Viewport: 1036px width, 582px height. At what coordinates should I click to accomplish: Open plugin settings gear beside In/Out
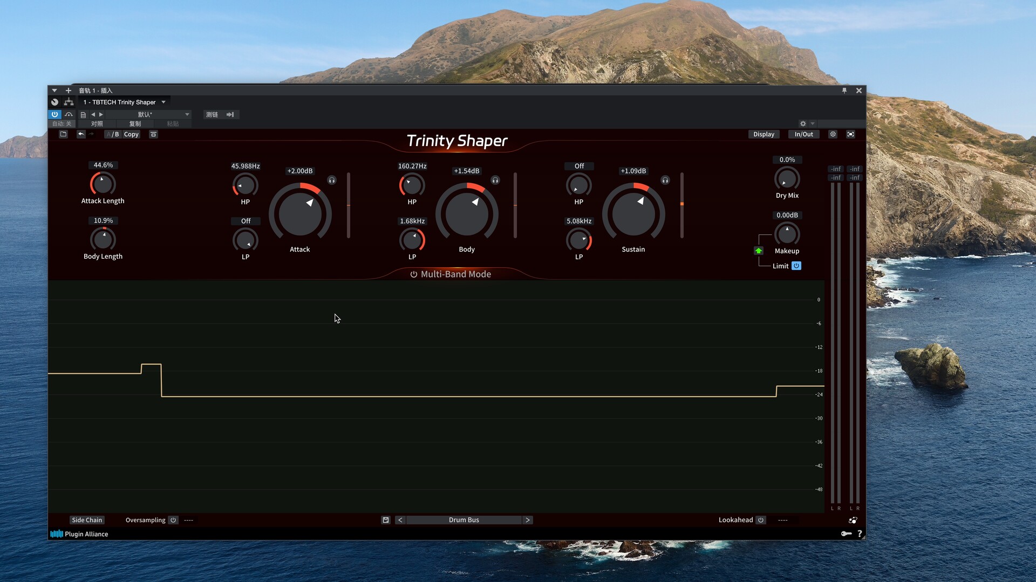833,134
